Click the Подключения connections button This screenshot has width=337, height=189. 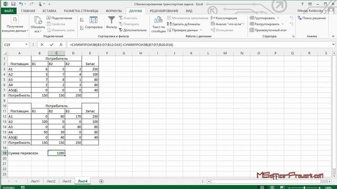click(x=60, y=18)
